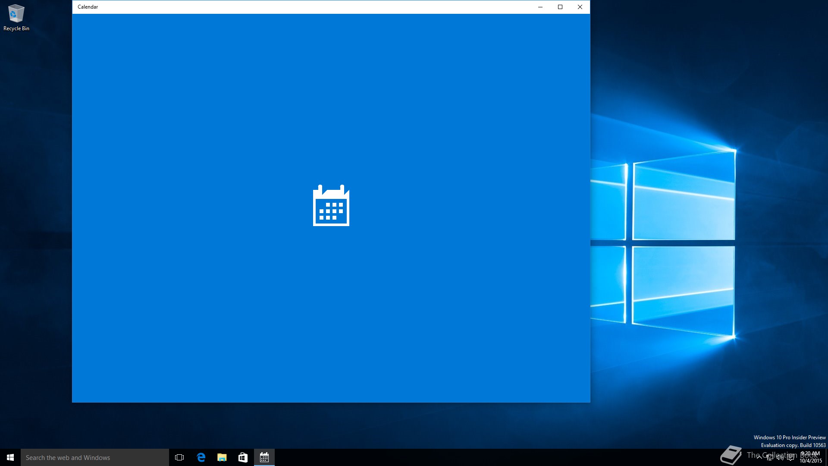Screen dimensions: 828x466
Task: Focus the 'Search the web and Windows' box
Action: 95,457
